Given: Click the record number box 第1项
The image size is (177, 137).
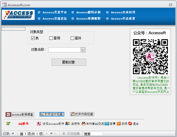Looking at the screenshot, I should point(32,134).
